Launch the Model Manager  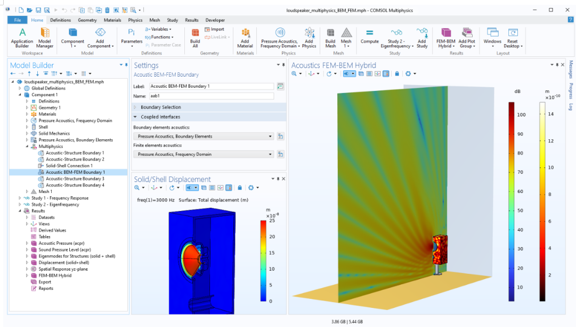(45, 38)
